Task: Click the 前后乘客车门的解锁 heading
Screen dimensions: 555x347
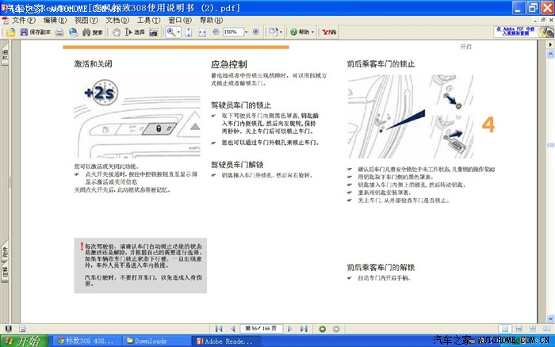Action: coord(381,267)
